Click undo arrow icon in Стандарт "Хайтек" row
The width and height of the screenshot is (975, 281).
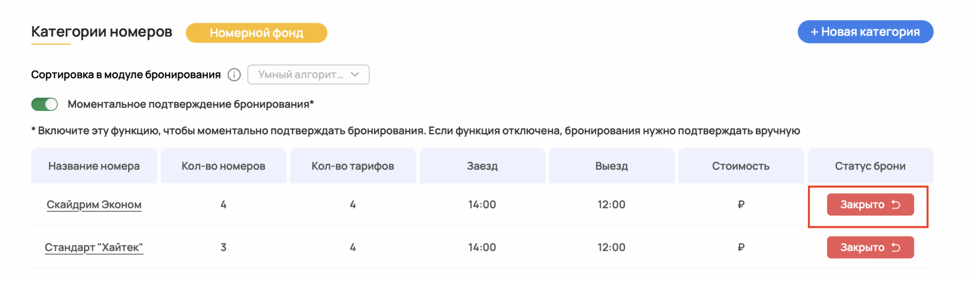pos(896,248)
